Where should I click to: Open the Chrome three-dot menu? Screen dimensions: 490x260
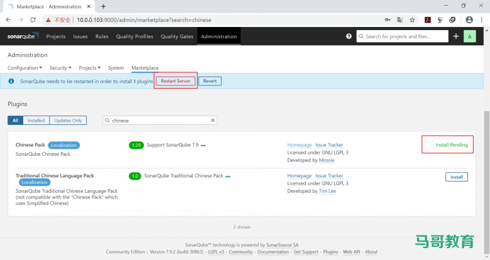[482, 19]
